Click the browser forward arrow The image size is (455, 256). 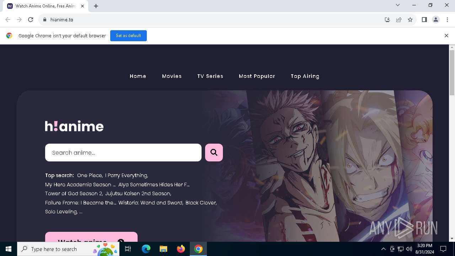(19, 20)
